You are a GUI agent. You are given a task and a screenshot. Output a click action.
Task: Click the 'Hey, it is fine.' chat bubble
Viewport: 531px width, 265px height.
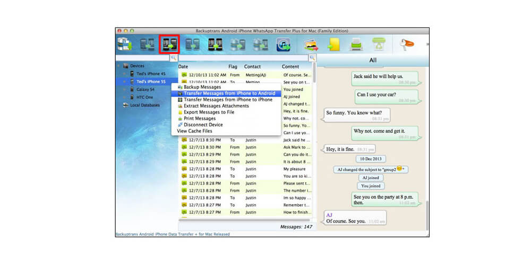[347, 149]
